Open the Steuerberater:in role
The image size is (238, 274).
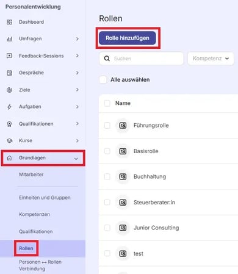point(154,203)
